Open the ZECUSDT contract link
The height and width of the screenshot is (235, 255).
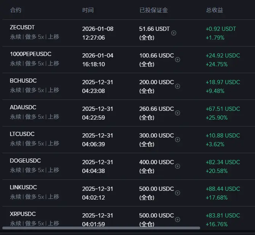click(22, 27)
